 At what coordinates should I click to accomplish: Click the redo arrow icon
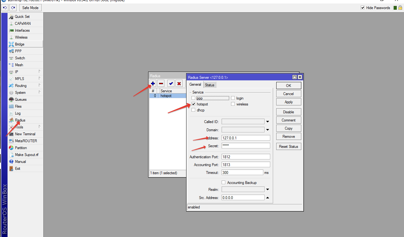click(x=13, y=8)
